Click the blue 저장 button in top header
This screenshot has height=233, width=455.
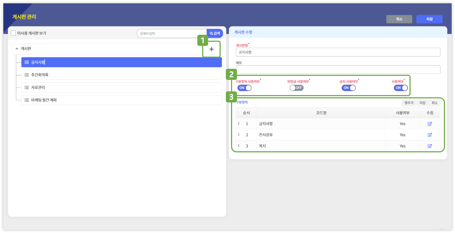click(429, 19)
